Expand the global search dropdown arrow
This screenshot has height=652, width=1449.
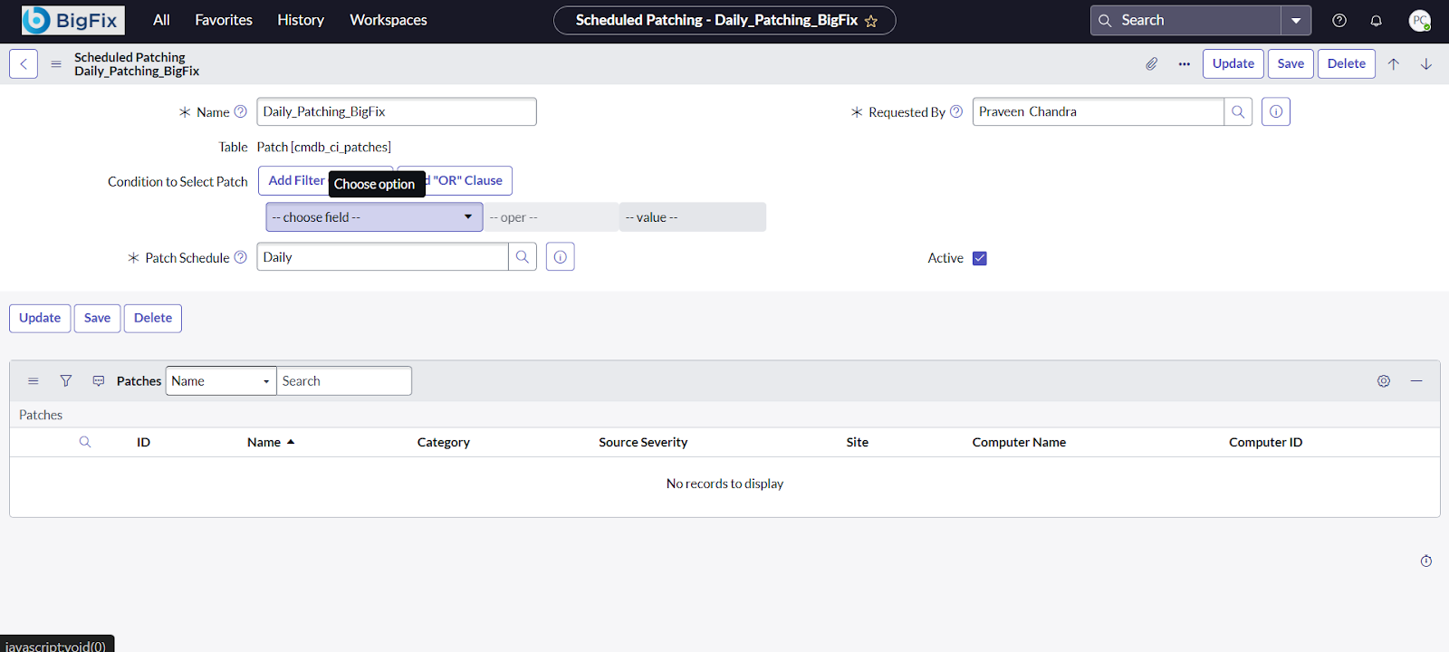pyautogui.click(x=1296, y=20)
